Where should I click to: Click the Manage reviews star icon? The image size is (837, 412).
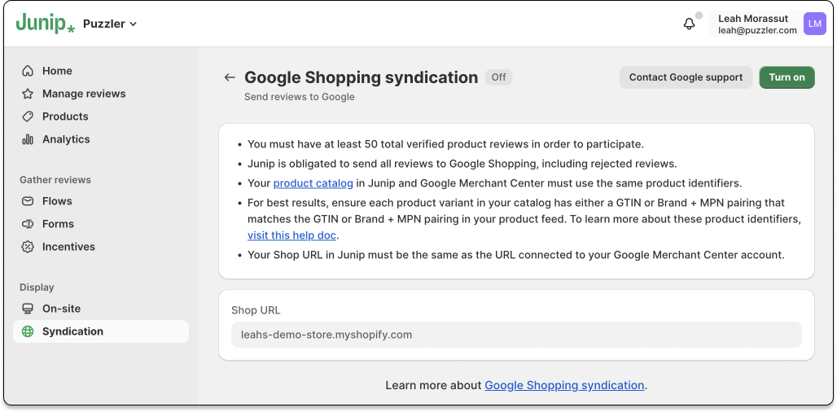coord(27,94)
